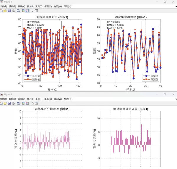Print Figure 4 with the printer icon
This screenshot has width=177, height=169.
click(13, 103)
